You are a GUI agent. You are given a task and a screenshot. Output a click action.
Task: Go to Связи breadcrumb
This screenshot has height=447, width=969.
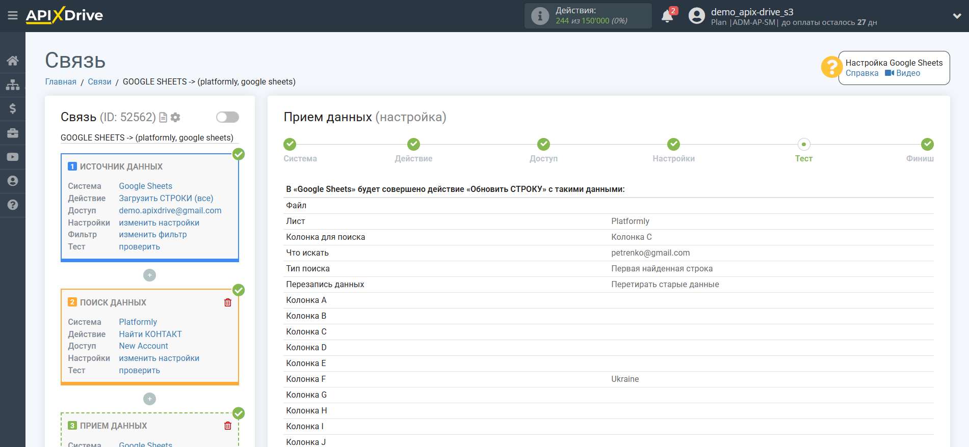(99, 81)
